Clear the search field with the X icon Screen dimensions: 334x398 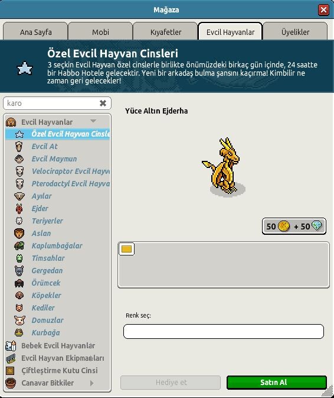pos(103,103)
